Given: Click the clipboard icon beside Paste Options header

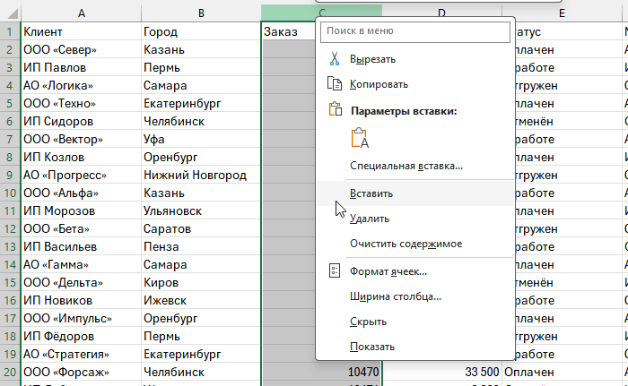Looking at the screenshot, I should coord(336,111).
